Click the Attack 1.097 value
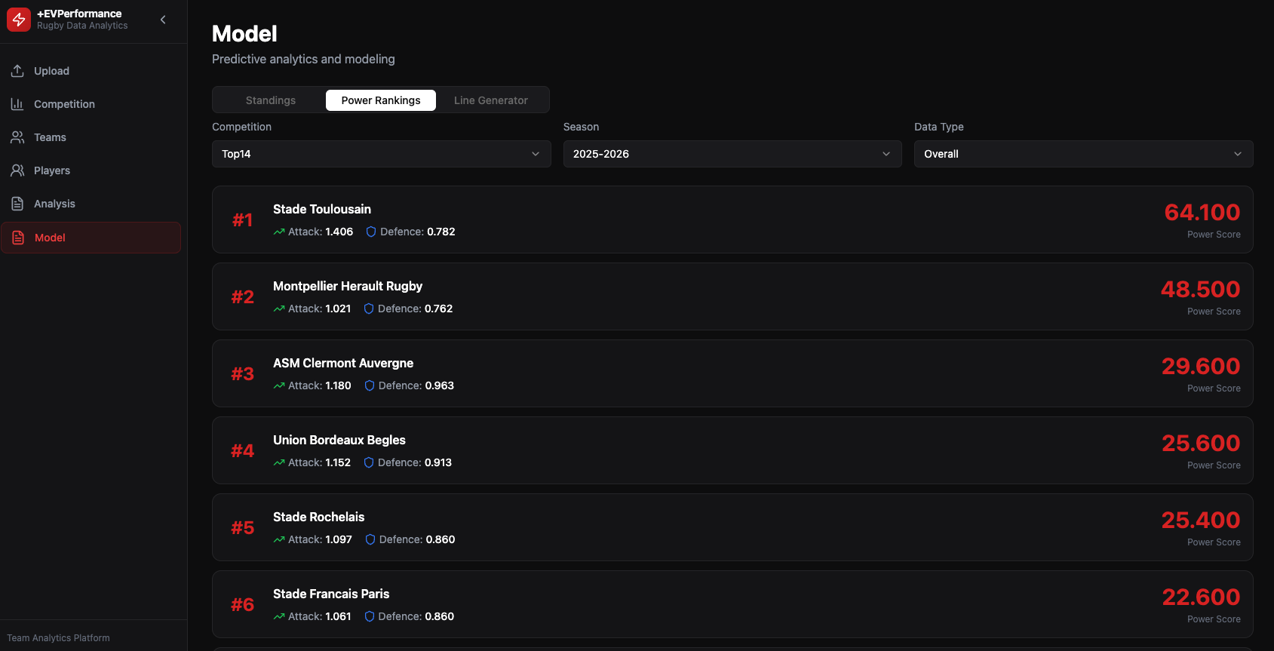The image size is (1274, 651). click(x=339, y=539)
